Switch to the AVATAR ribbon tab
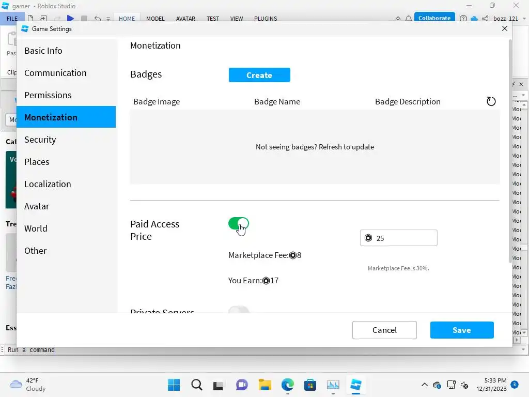 pos(185,18)
